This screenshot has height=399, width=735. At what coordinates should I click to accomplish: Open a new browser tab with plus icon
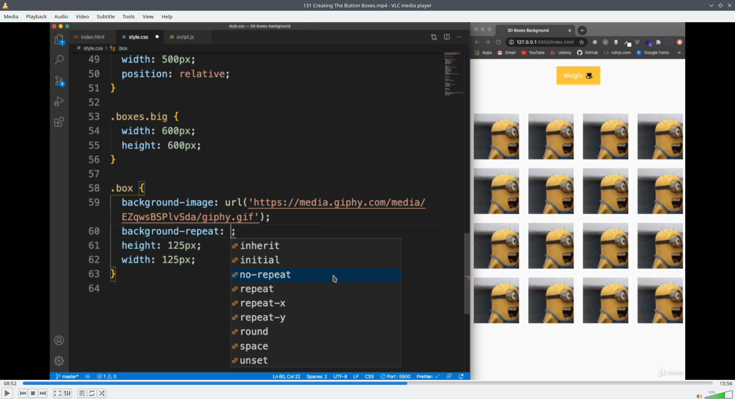click(x=582, y=30)
